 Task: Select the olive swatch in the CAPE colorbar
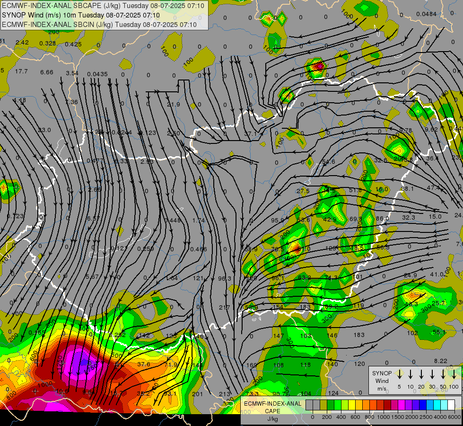tap(323, 405)
